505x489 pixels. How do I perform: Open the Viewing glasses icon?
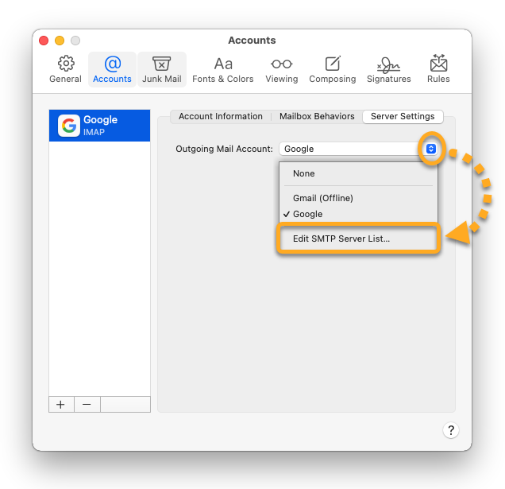281,69
